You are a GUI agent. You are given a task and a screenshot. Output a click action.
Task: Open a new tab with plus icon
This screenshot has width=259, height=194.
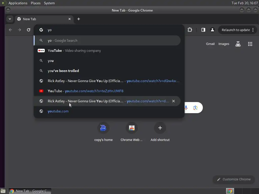click(x=79, y=19)
